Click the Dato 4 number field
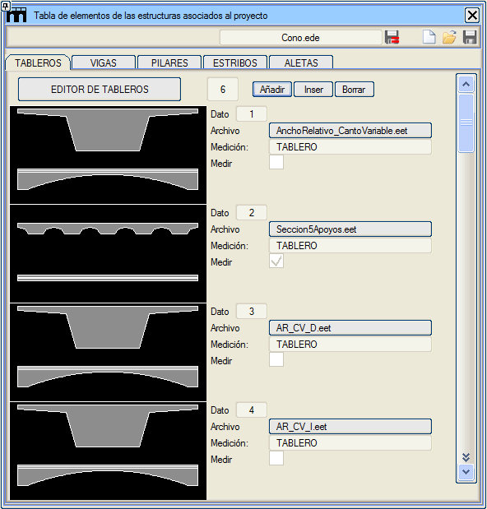 [252, 410]
